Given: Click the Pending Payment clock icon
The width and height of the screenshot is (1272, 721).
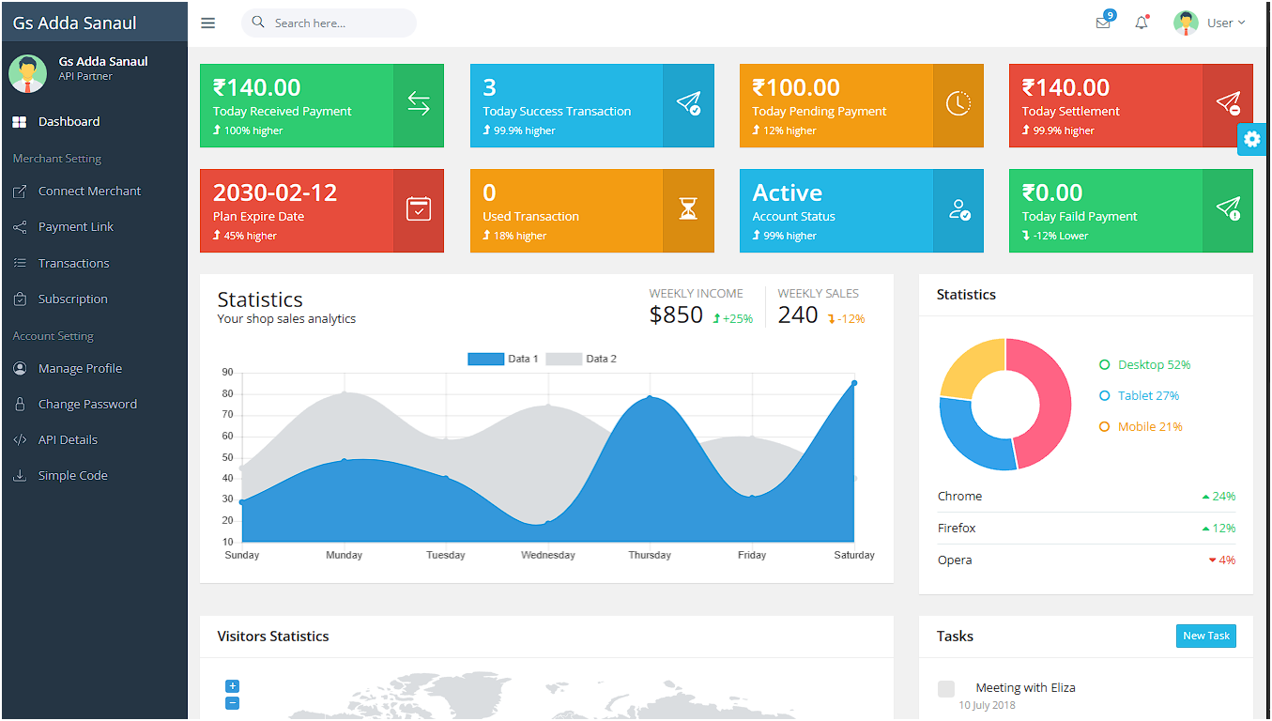Looking at the screenshot, I should [958, 104].
